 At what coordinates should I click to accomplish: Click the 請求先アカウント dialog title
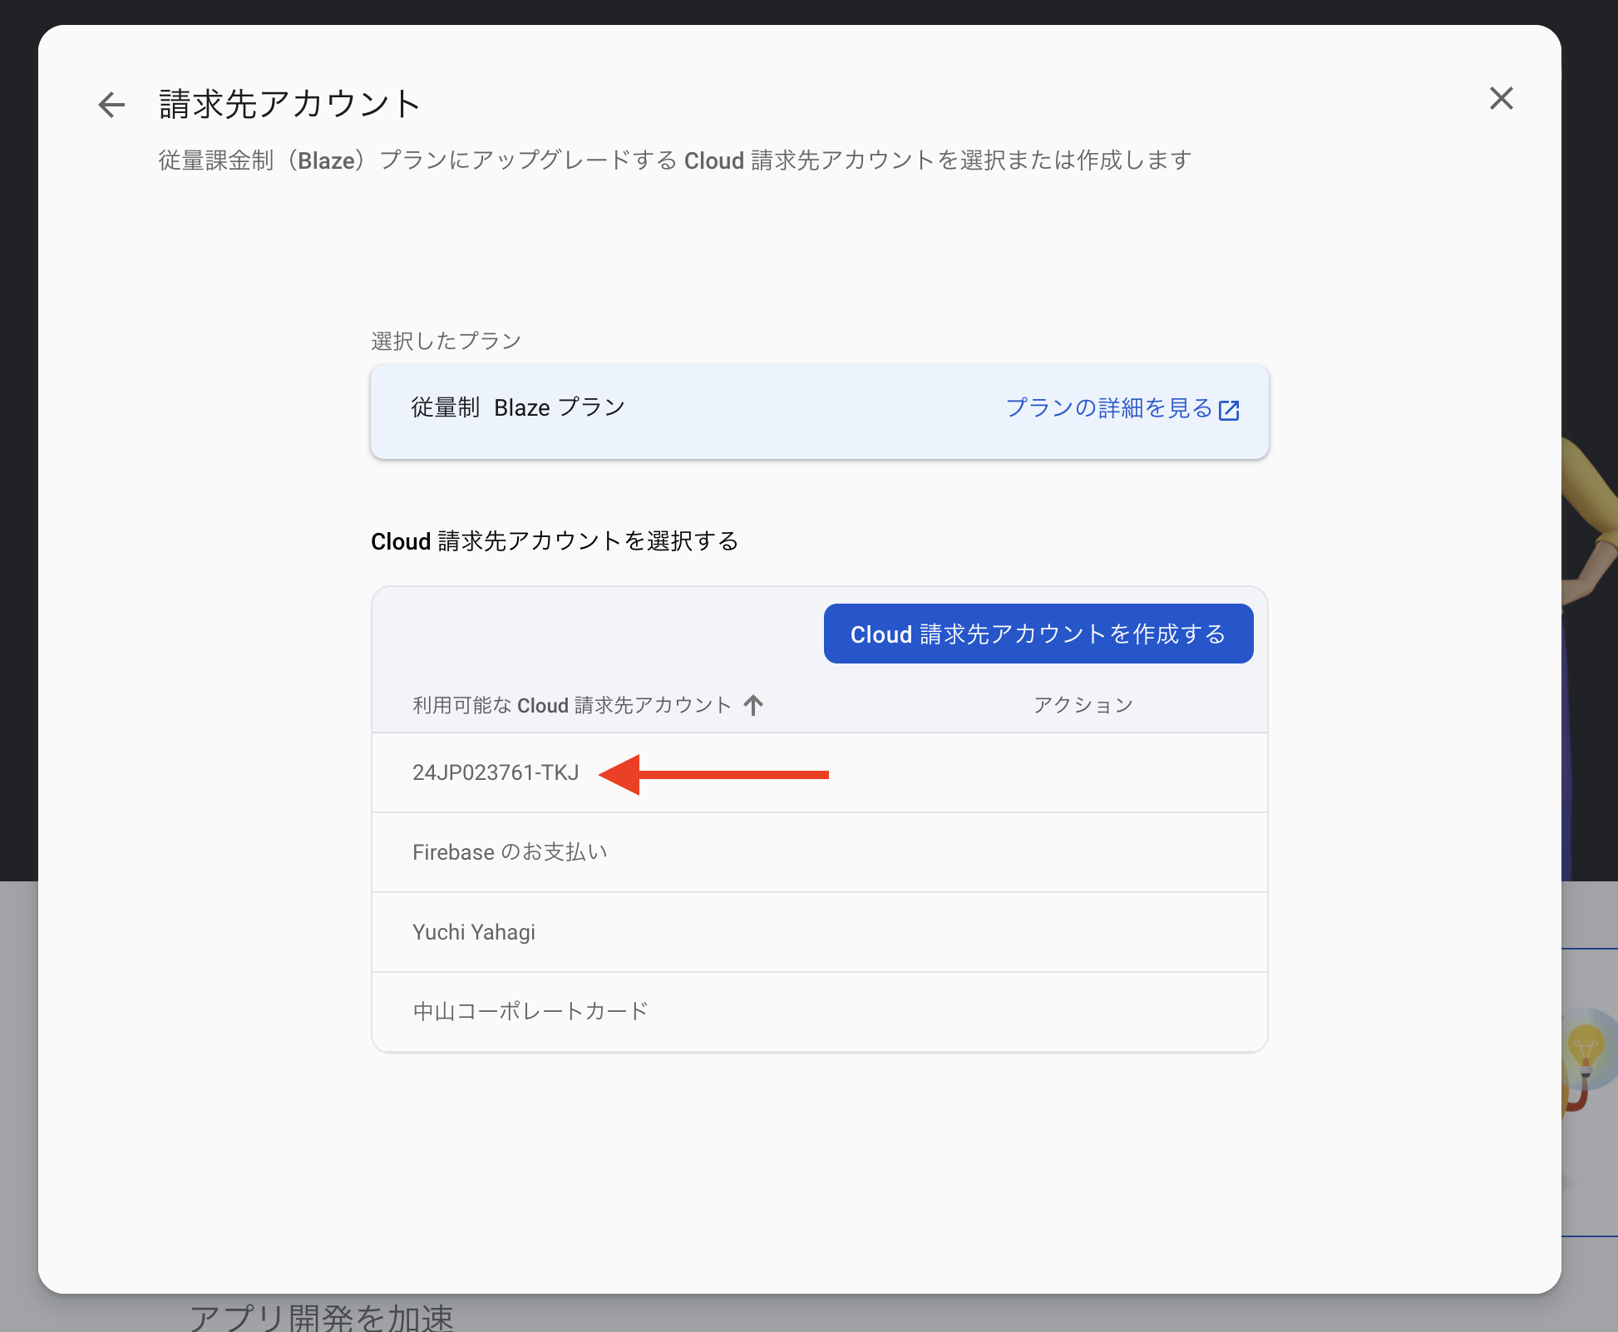pos(289,105)
